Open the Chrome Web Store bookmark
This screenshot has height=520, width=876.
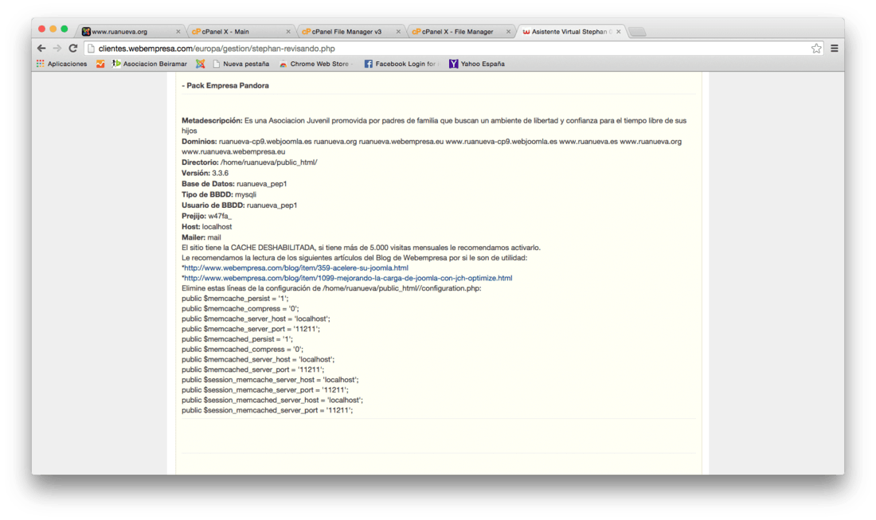point(314,64)
